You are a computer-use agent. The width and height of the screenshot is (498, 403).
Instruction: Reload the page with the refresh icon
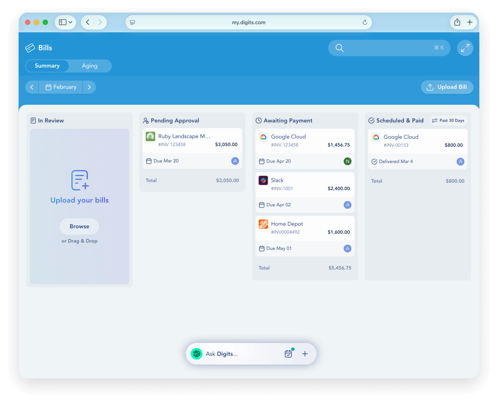tap(365, 22)
